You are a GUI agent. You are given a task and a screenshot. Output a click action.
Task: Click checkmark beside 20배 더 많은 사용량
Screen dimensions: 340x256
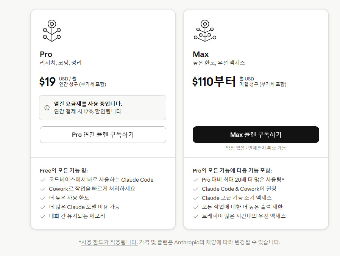196,180
